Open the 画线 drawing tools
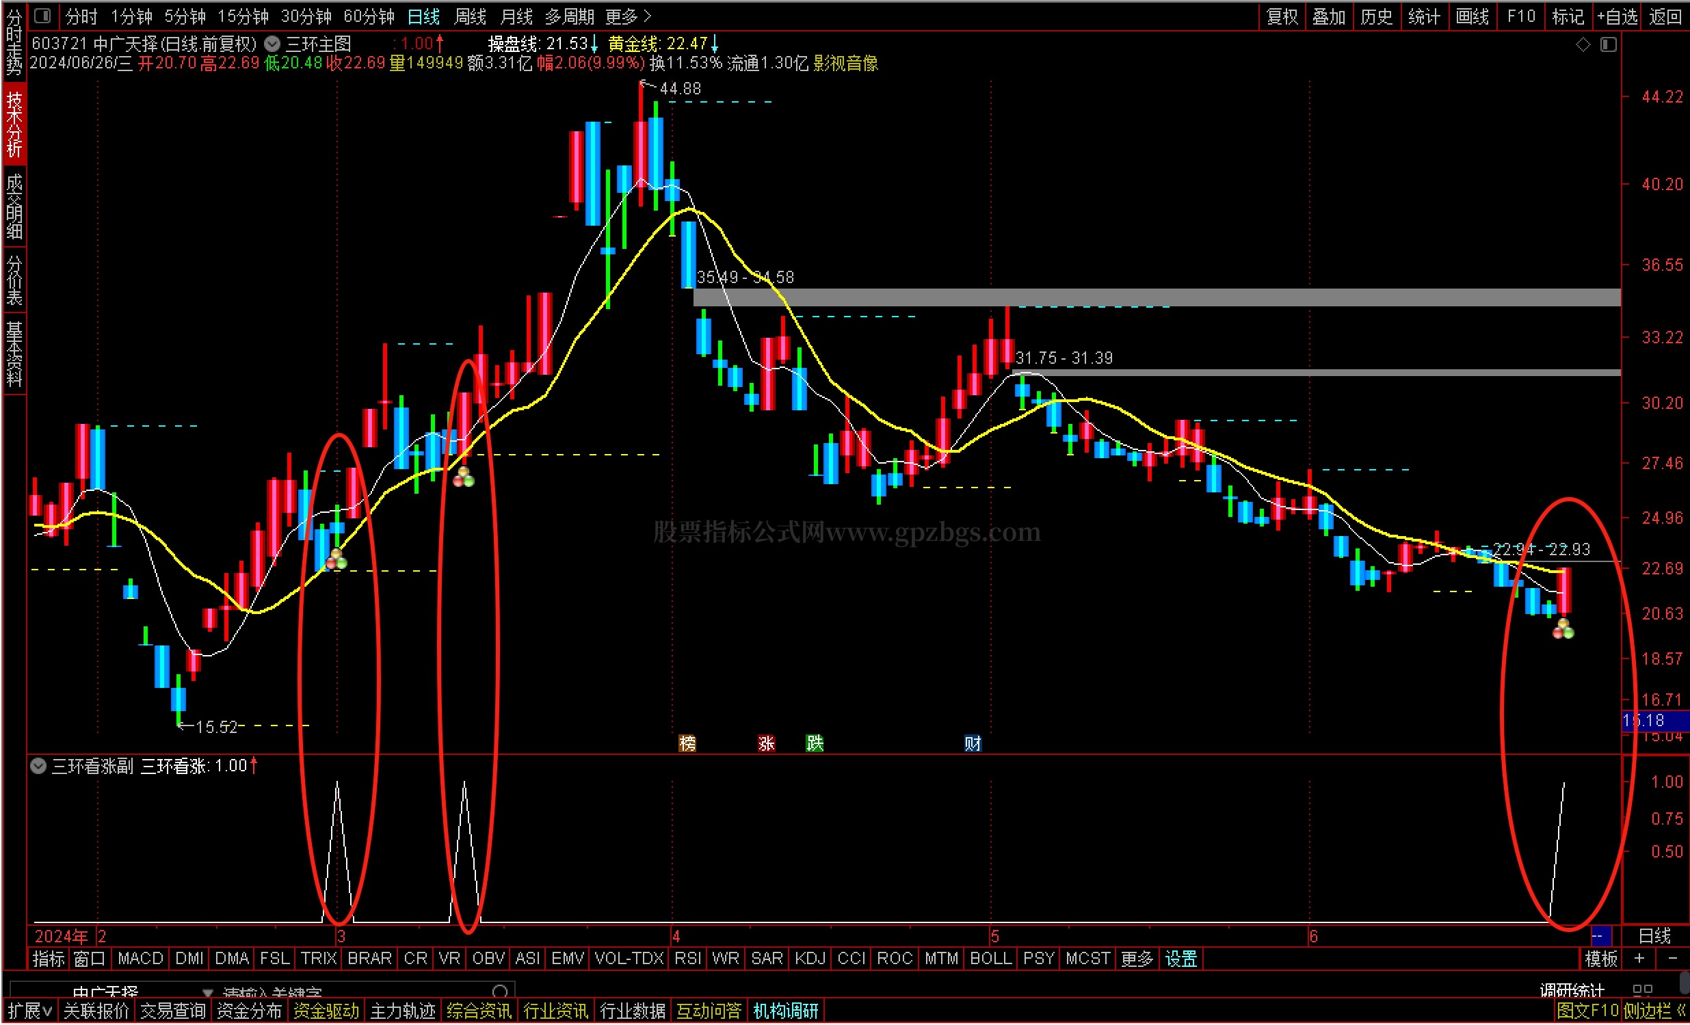The image size is (1690, 1025). point(1472,16)
